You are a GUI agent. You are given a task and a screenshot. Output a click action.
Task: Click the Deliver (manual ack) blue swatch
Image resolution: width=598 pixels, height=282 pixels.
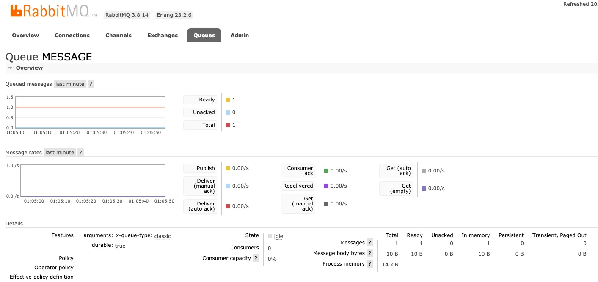(228, 186)
